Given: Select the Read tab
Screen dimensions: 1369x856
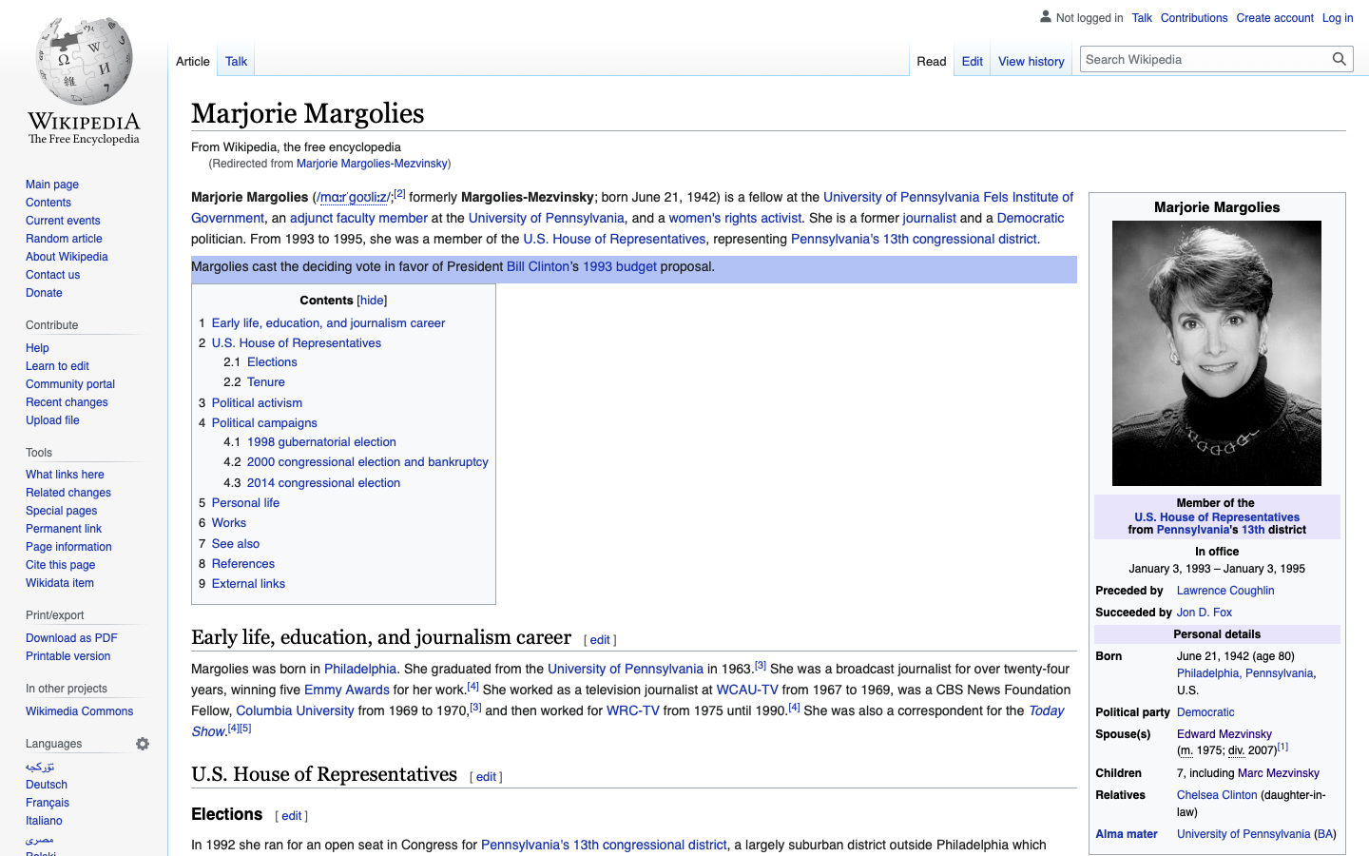Looking at the screenshot, I should click(932, 62).
